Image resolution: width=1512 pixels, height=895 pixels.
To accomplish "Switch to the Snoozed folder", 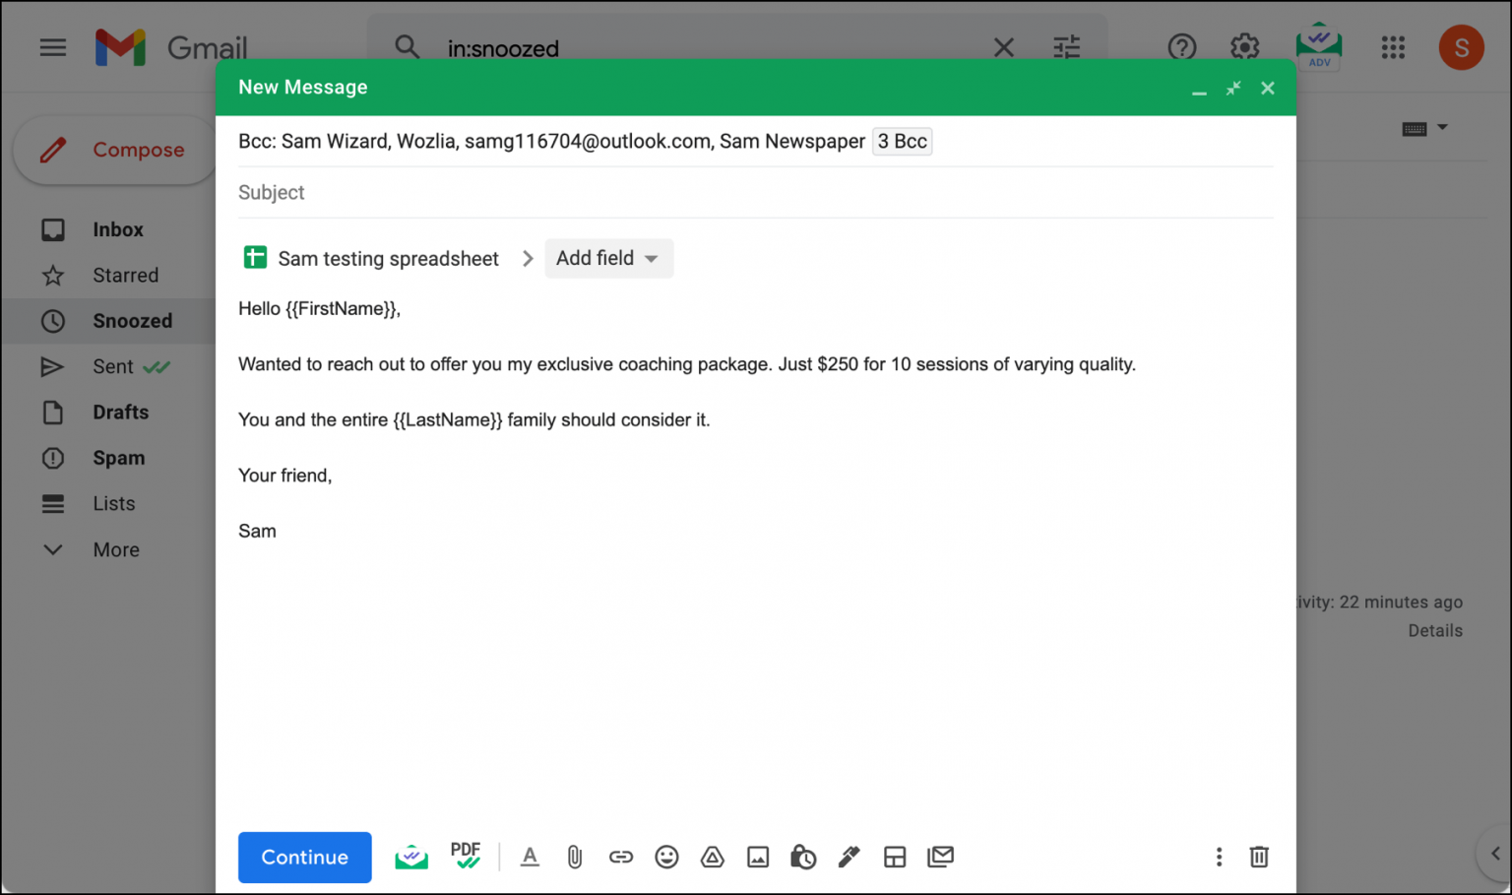I will tap(132, 320).
